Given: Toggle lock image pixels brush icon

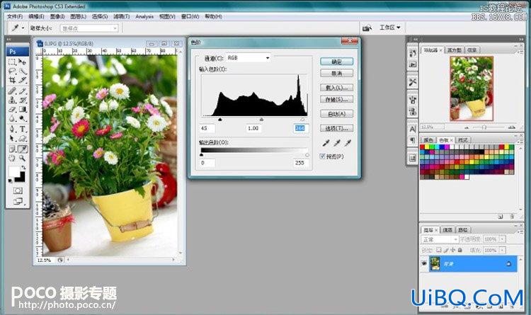Looking at the screenshot, I should (446, 250).
